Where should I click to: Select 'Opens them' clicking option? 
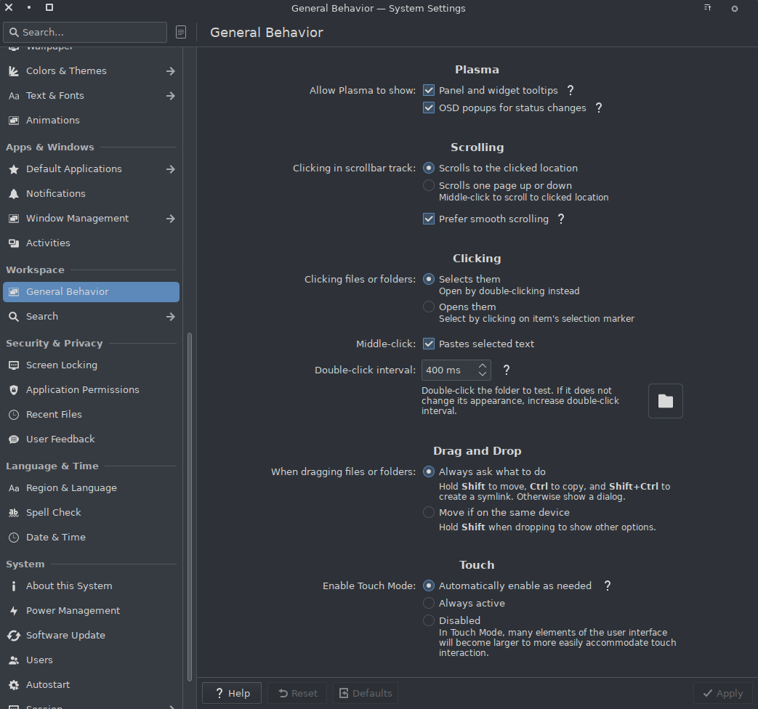pos(429,307)
